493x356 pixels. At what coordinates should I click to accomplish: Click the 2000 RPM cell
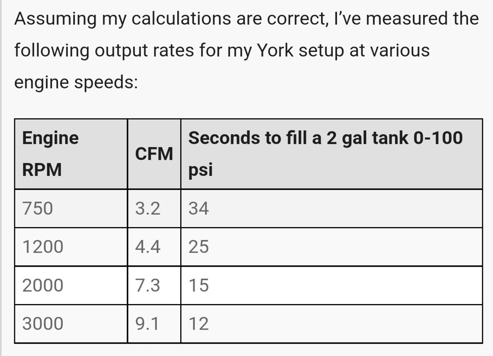(x=71, y=285)
